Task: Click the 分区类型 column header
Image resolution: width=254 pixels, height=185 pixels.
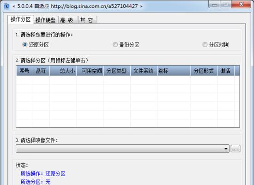Action: tap(117, 71)
